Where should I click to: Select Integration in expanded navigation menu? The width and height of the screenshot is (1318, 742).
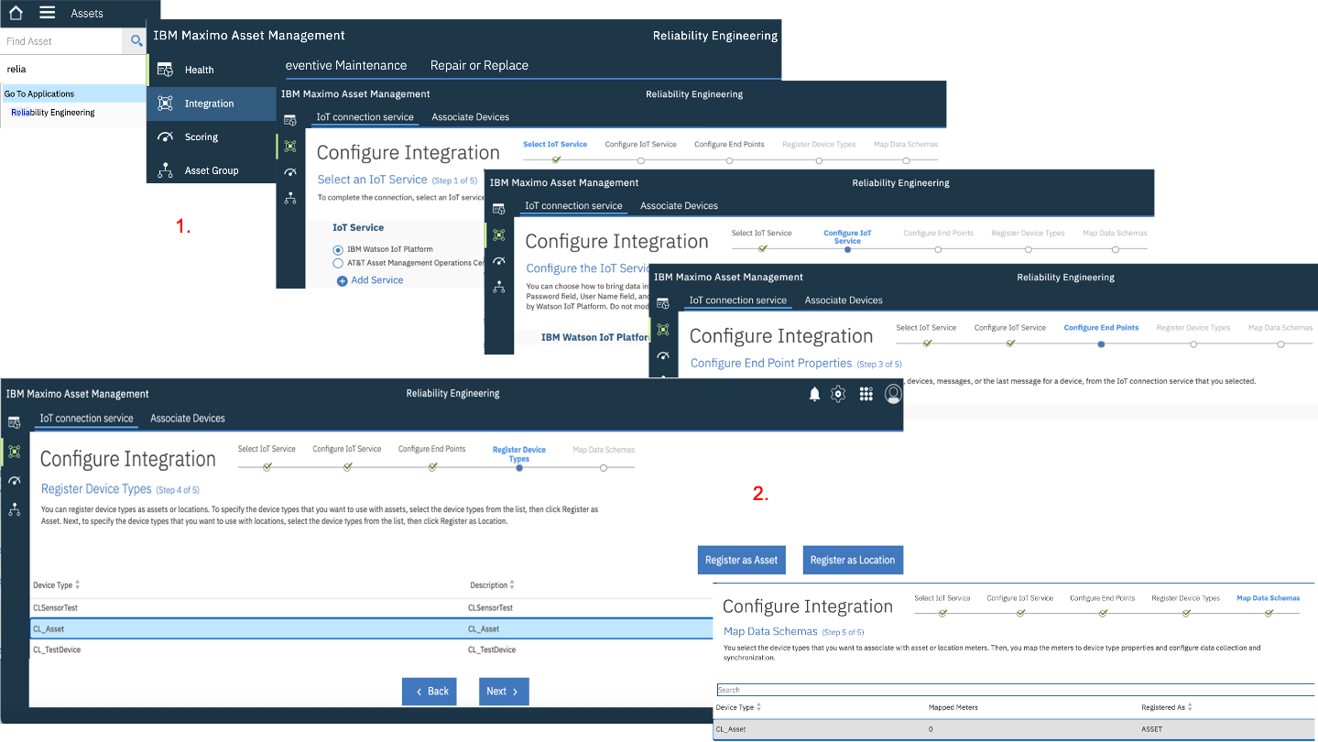tap(212, 104)
